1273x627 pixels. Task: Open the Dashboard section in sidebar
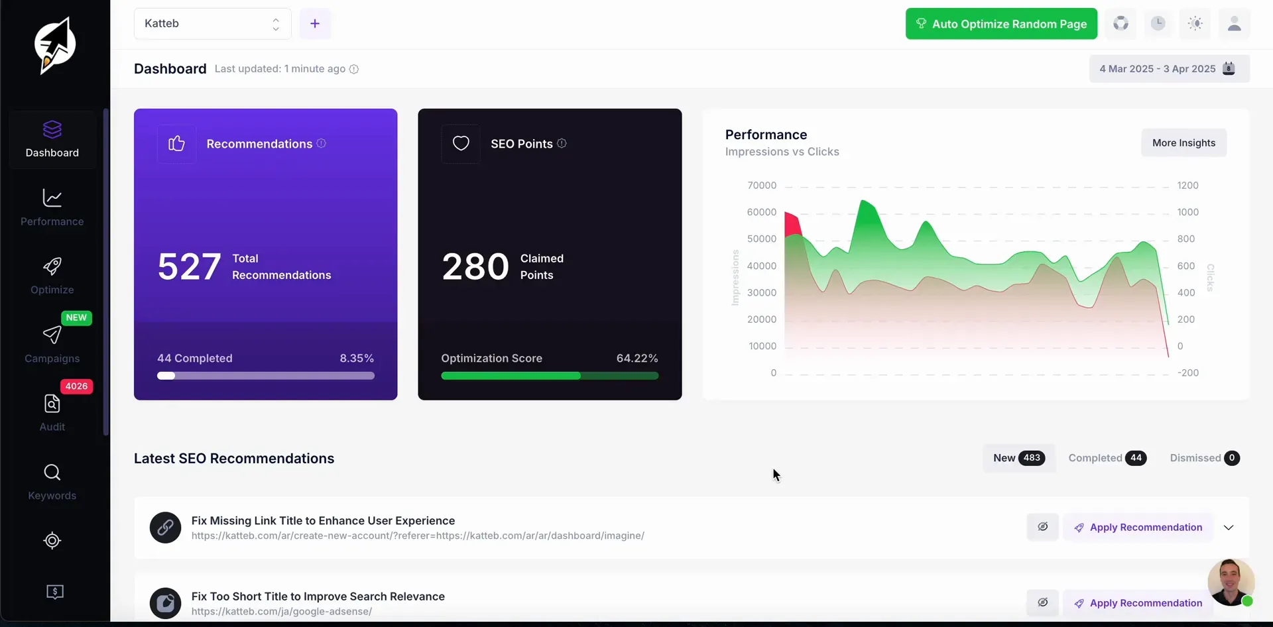click(x=51, y=139)
